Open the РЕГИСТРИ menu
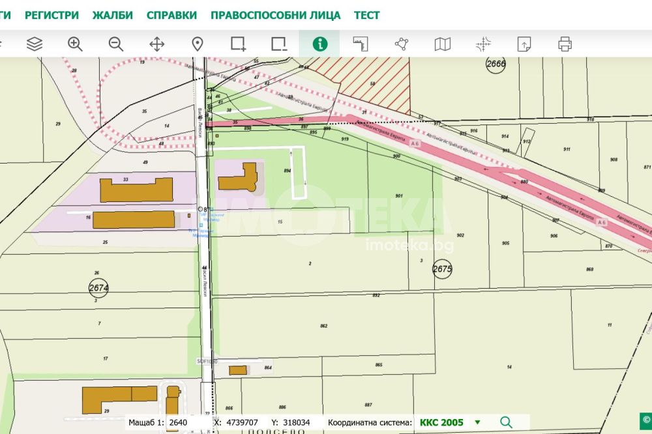The image size is (652, 434). [52, 15]
